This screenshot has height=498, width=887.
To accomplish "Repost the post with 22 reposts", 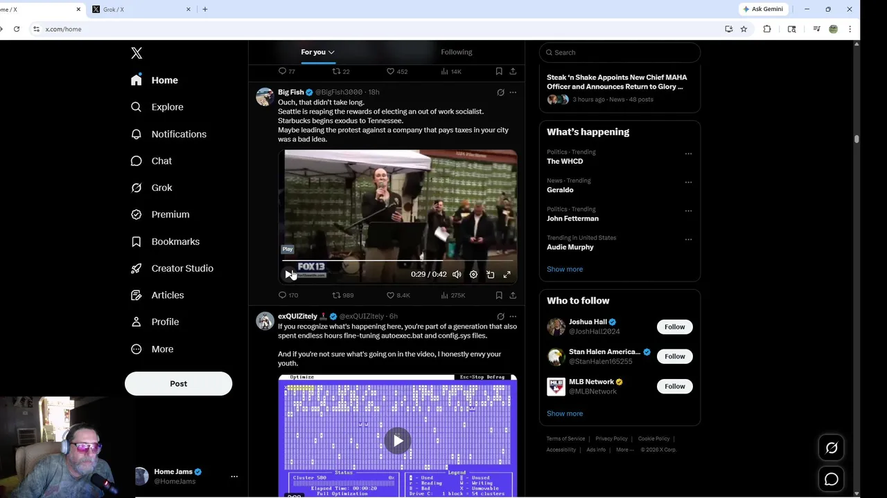I will (x=340, y=71).
